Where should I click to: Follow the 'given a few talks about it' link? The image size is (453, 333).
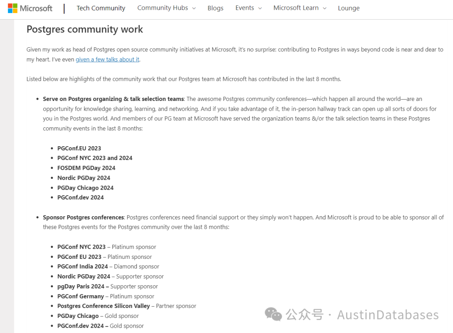[107, 59]
